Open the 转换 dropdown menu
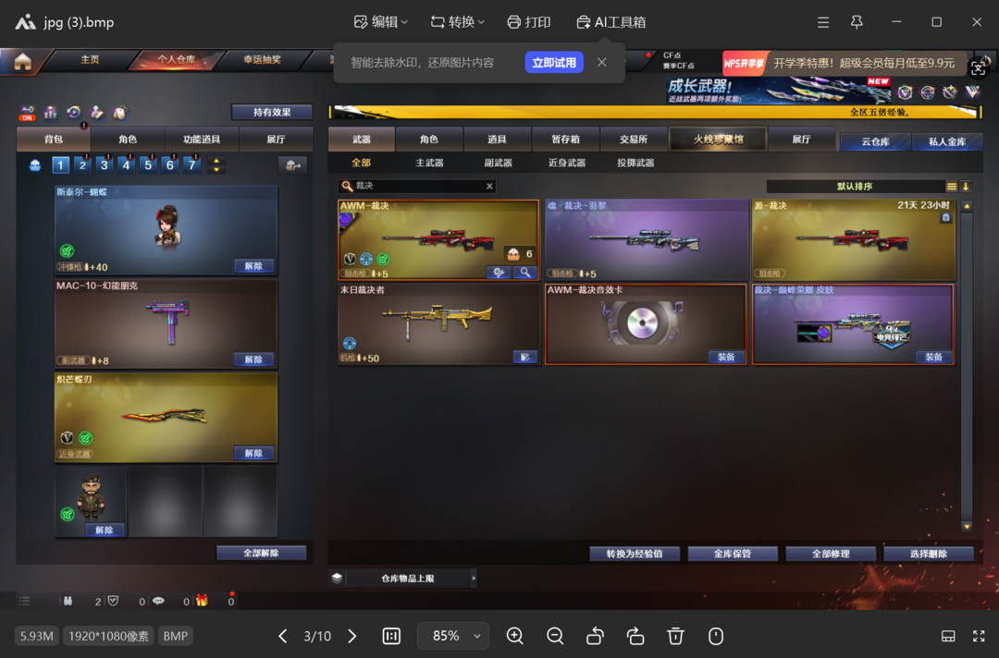 457,22
